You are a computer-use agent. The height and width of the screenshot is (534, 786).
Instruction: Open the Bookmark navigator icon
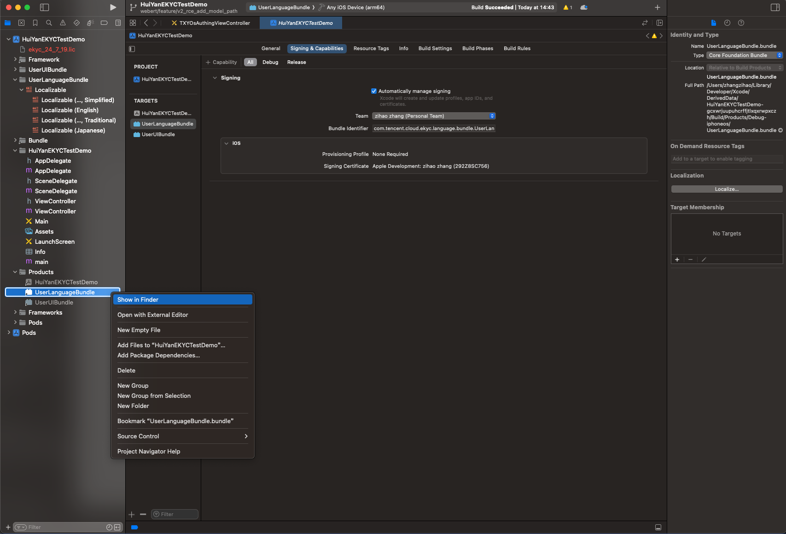click(x=35, y=23)
